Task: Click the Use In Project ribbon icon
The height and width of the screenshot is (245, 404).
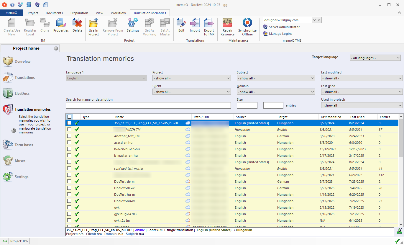Action: pyautogui.click(x=93, y=26)
